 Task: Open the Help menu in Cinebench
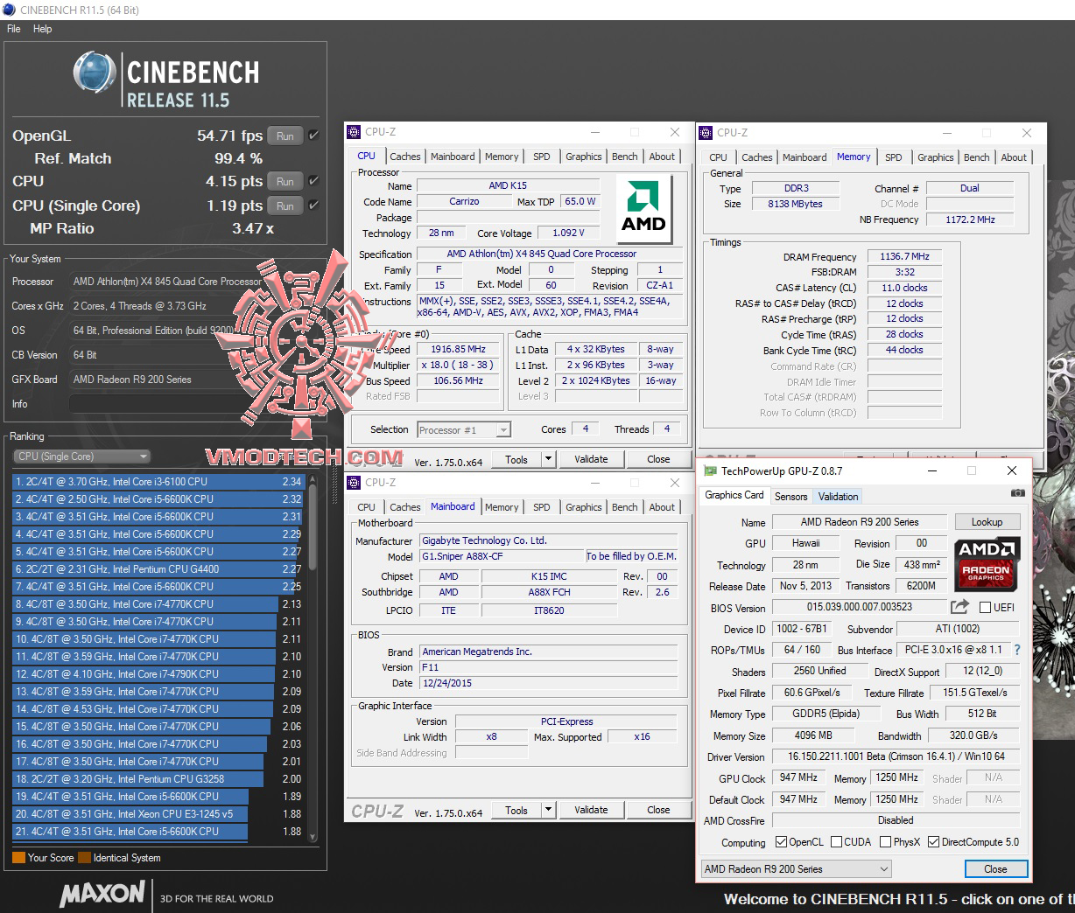click(x=42, y=29)
